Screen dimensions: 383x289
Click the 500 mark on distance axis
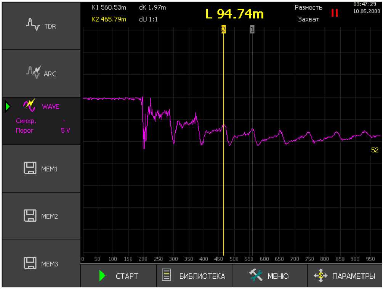pyautogui.click(x=234, y=259)
